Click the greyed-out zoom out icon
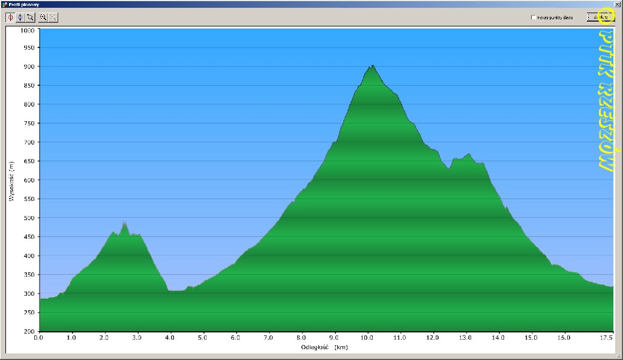Screen dimensions: 623x360 click(53, 17)
